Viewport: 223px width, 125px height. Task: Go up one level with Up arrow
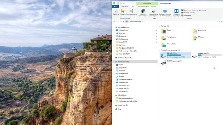click(123, 22)
